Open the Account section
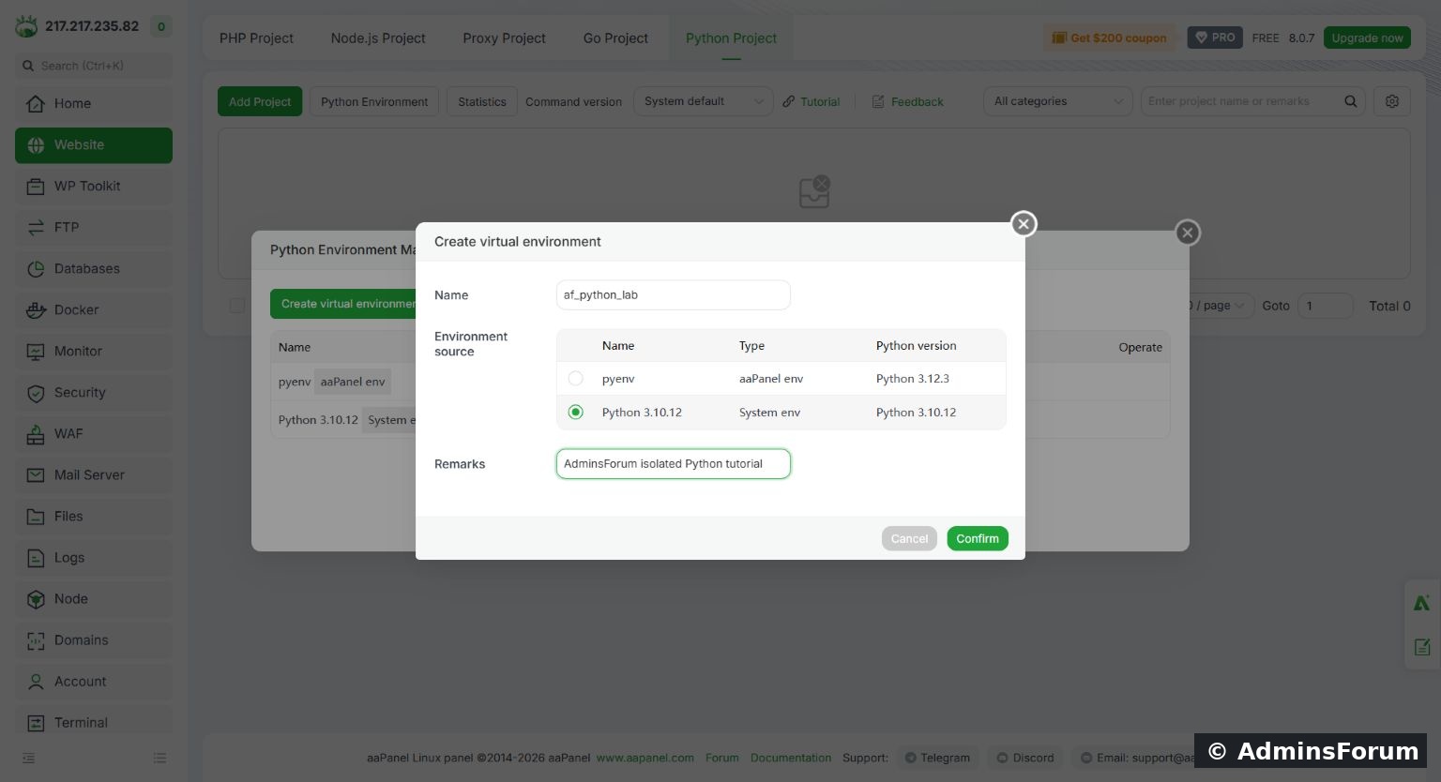 coord(94,681)
